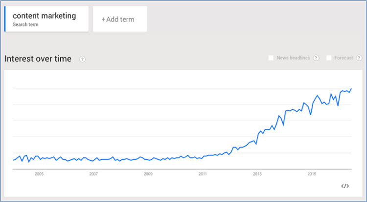Click the Interest over time heading
The image size is (367, 202).
38,59
